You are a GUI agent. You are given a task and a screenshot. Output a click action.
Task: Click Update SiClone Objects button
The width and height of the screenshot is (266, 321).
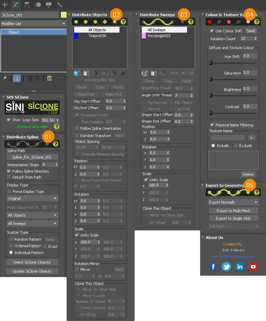[x=32, y=271]
